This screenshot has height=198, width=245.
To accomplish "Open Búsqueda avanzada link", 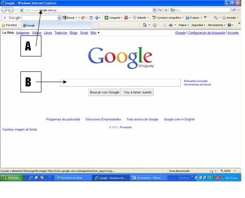I will tap(195, 81).
